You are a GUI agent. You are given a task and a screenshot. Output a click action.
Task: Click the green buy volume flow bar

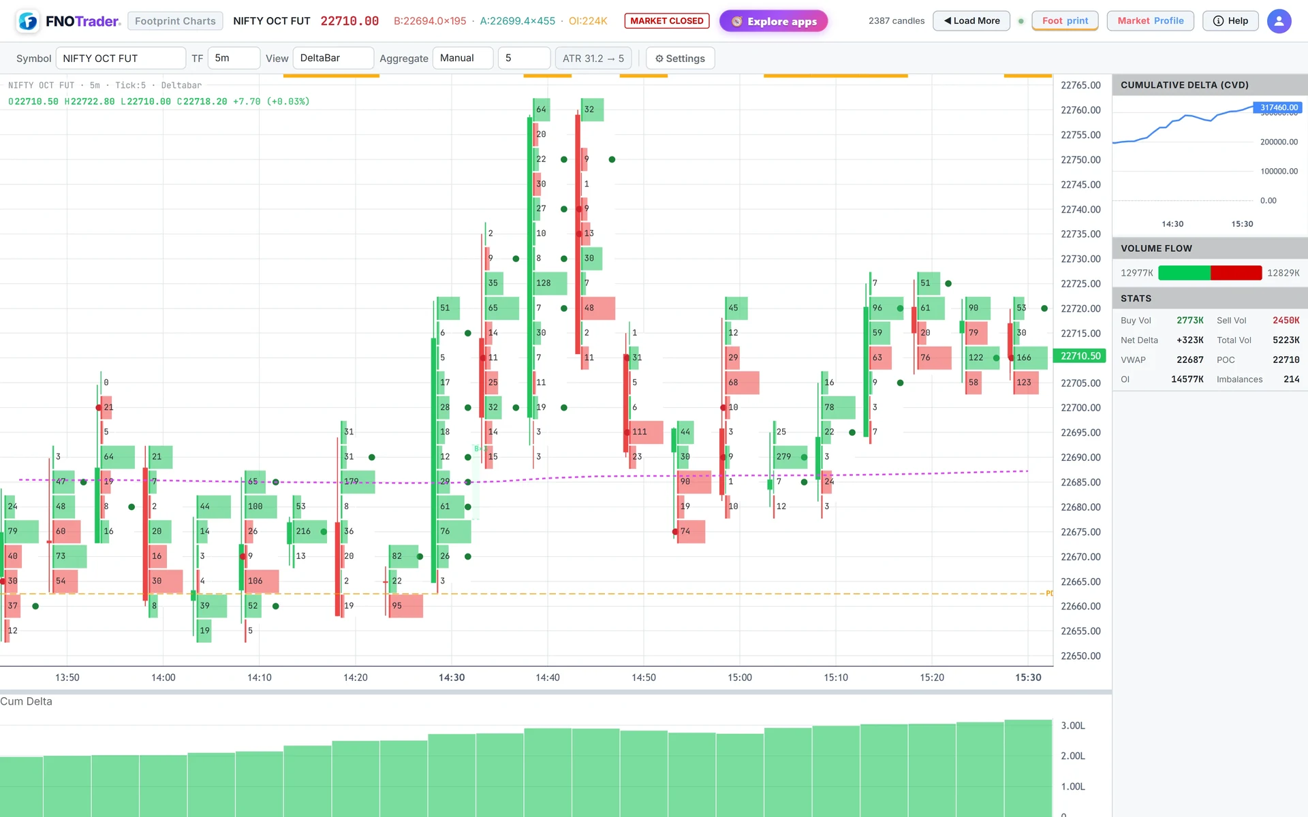point(1184,273)
